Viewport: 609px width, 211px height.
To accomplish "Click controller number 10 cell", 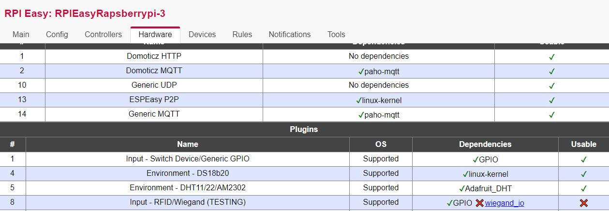I will tap(22, 85).
